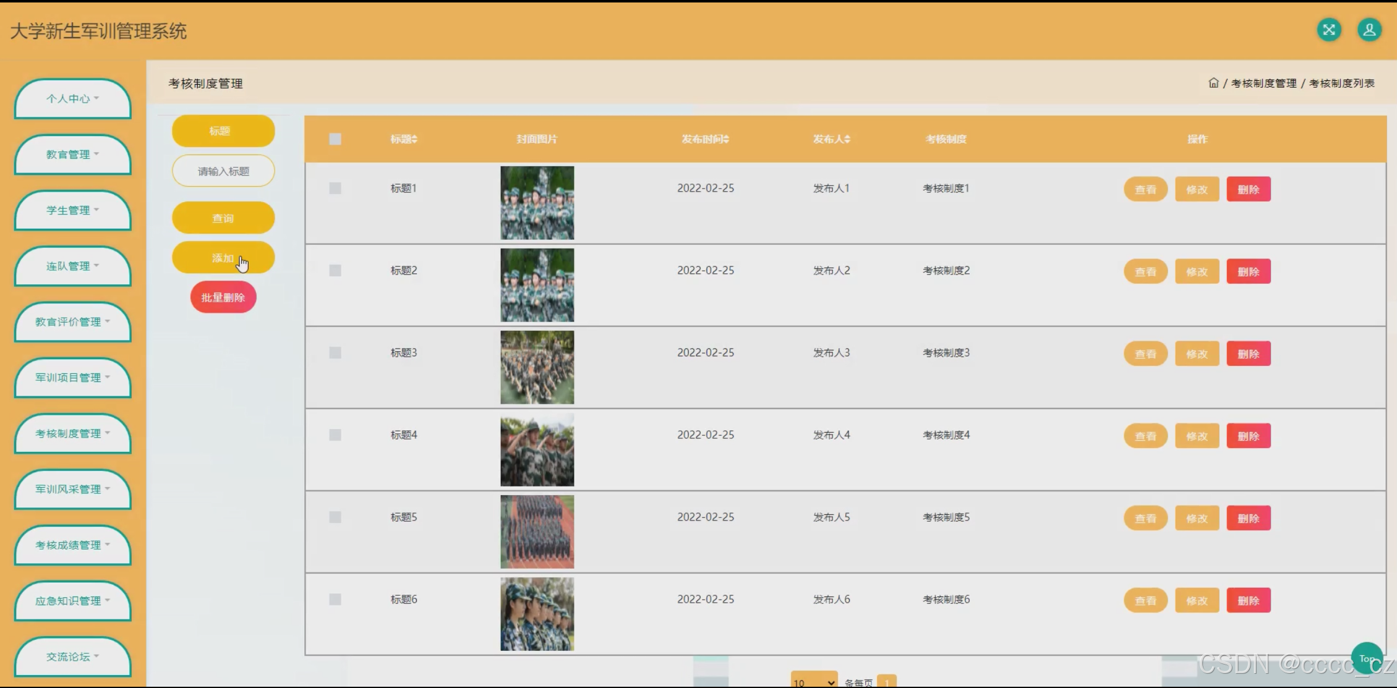Viewport: 1397px width, 688px height.
Task: Click the red 批量删除 button
Action: (x=223, y=297)
